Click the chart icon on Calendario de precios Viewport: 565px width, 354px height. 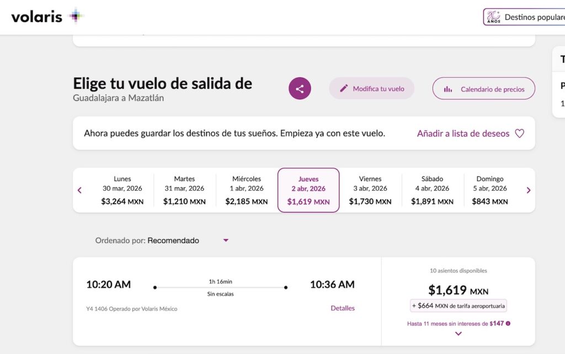coord(448,88)
